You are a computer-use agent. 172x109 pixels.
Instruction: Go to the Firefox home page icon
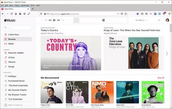click(16, 14)
